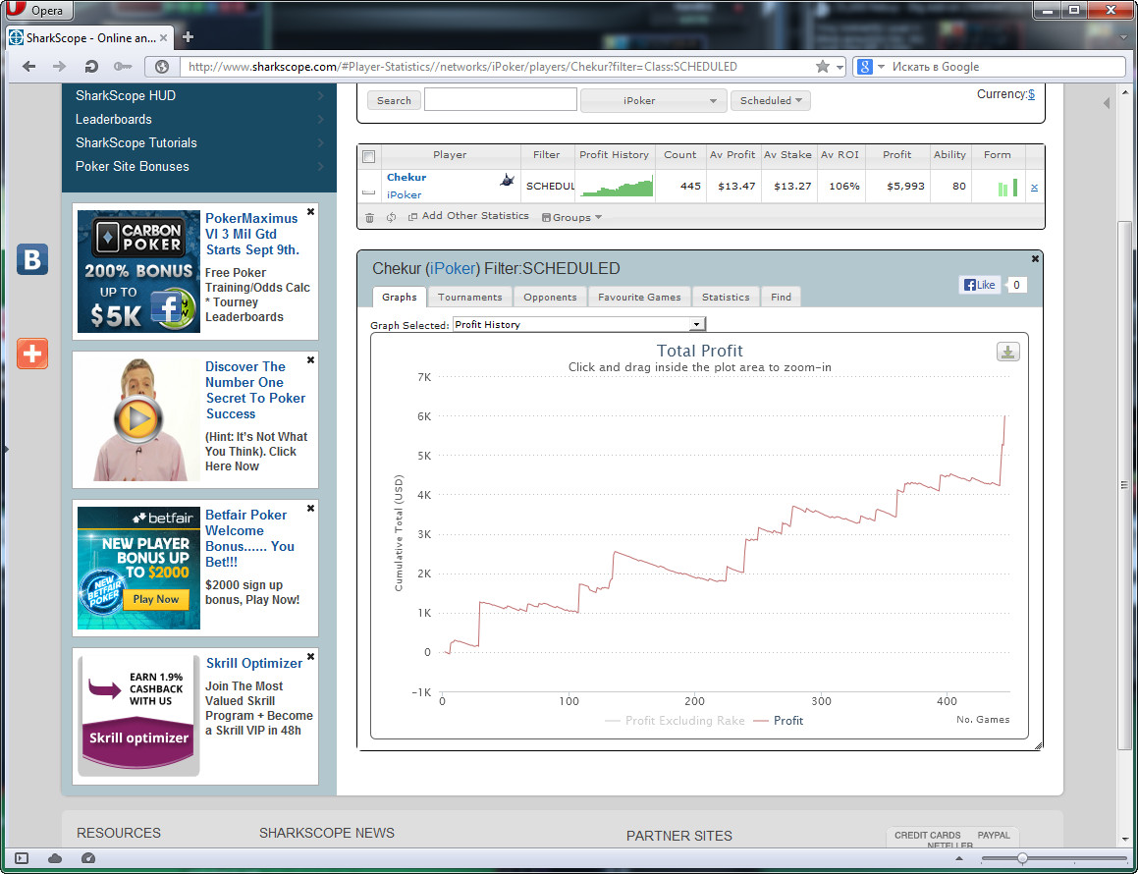This screenshot has height=874, width=1138.
Task: Click the orange plus share button
Action: click(32, 354)
